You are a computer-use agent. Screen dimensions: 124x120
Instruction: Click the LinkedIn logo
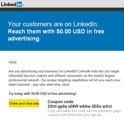click(x=12, y=4)
